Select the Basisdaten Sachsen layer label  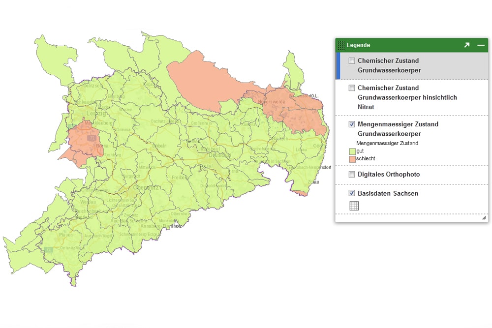click(x=388, y=193)
